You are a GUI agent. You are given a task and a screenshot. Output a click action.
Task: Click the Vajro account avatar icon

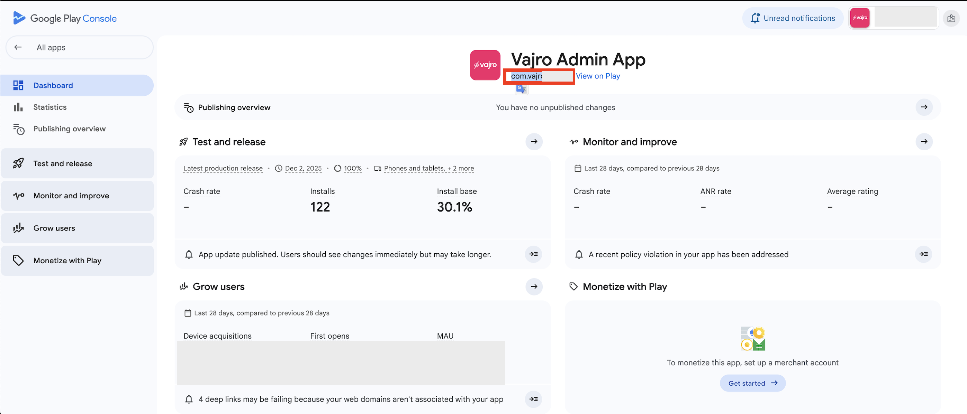point(859,18)
